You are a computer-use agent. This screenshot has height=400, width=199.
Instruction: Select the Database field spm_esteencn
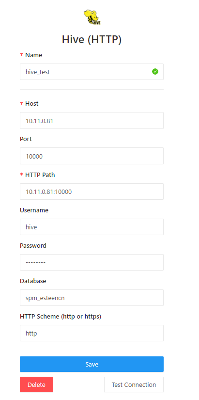(92, 298)
